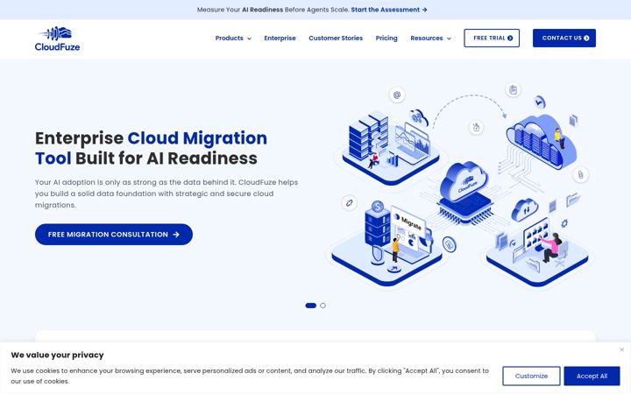Click Customize cookie preferences
The height and width of the screenshot is (394, 631).
pyautogui.click(x=531, y=376)
